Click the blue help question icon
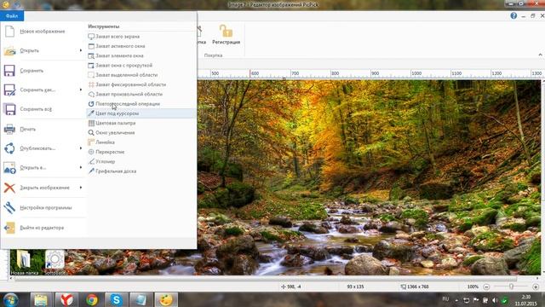Image resolution: width=545 pixels, height=307 pixels. point(513,16)
